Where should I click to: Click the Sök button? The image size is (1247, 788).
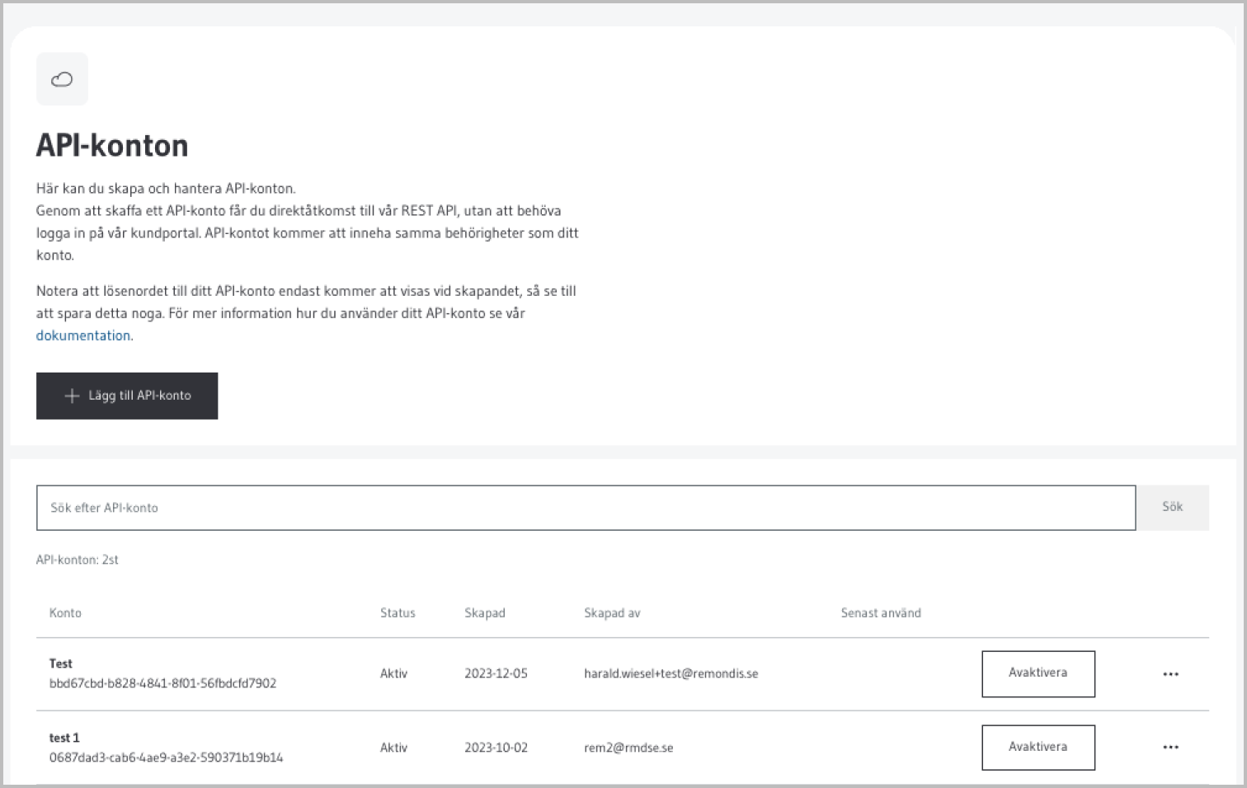coord(1172,507)
